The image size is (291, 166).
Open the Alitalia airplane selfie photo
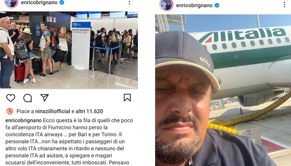223,90
